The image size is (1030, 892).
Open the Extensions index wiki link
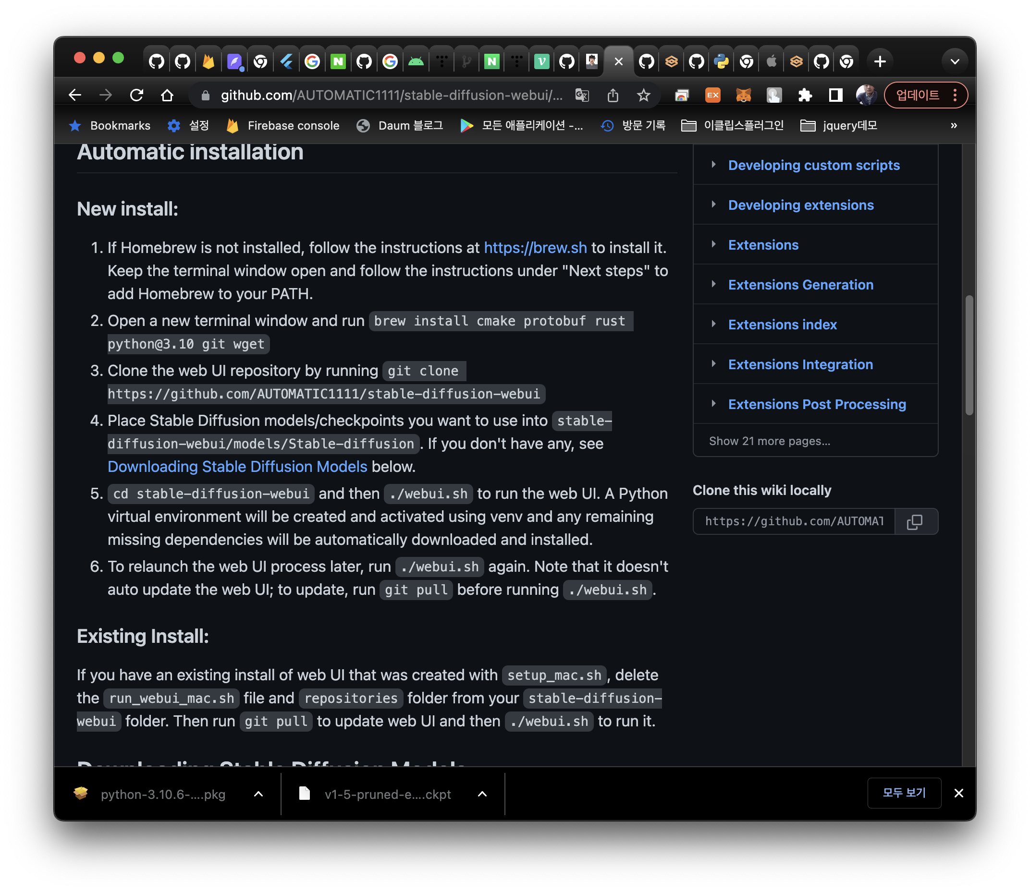(x=782, y=325)
